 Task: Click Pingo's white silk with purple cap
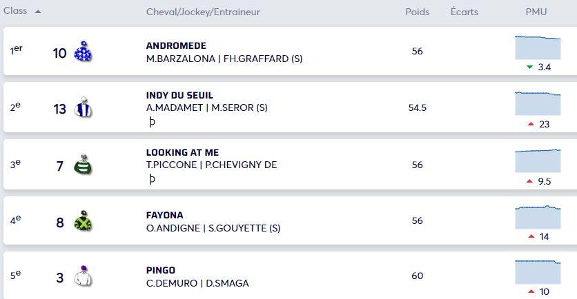coord(83,276)
